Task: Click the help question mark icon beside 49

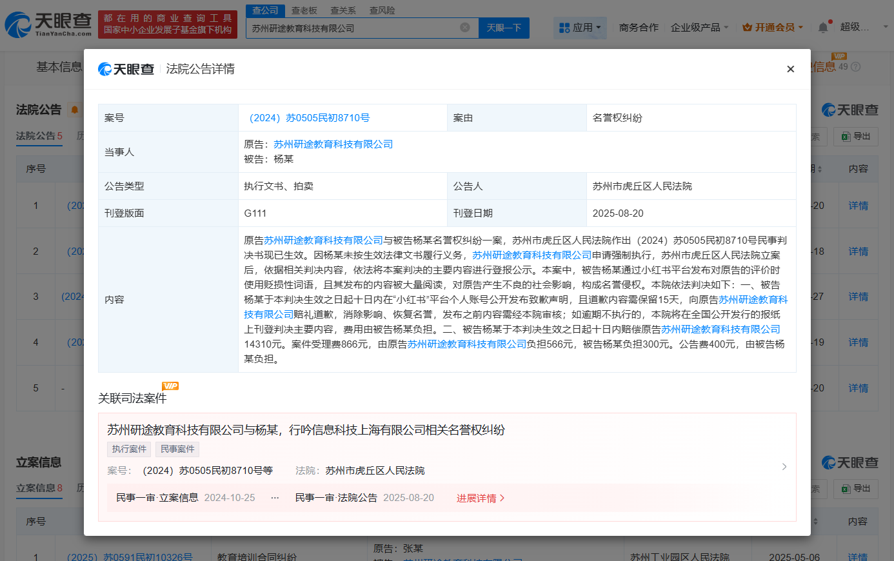Action: tap(856, 66)
